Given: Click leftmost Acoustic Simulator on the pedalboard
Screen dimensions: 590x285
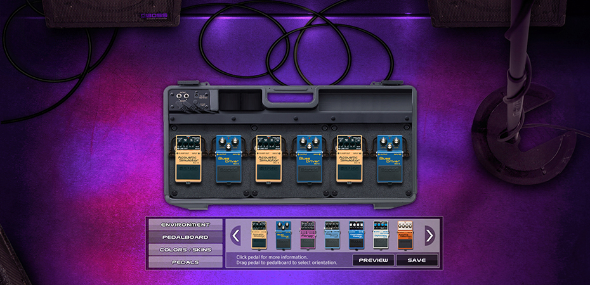Looking at the screenshot, I should coord(188,159).
